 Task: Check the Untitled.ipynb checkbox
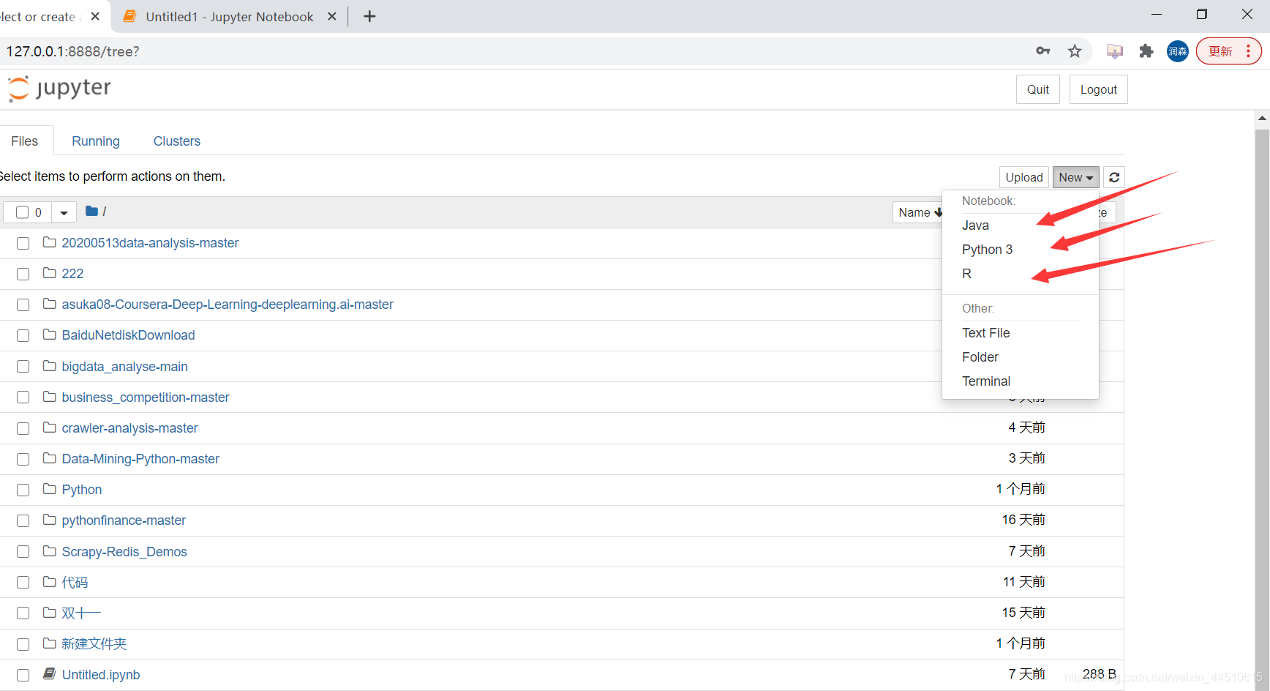pyautogui.click(x=23, y=675)
